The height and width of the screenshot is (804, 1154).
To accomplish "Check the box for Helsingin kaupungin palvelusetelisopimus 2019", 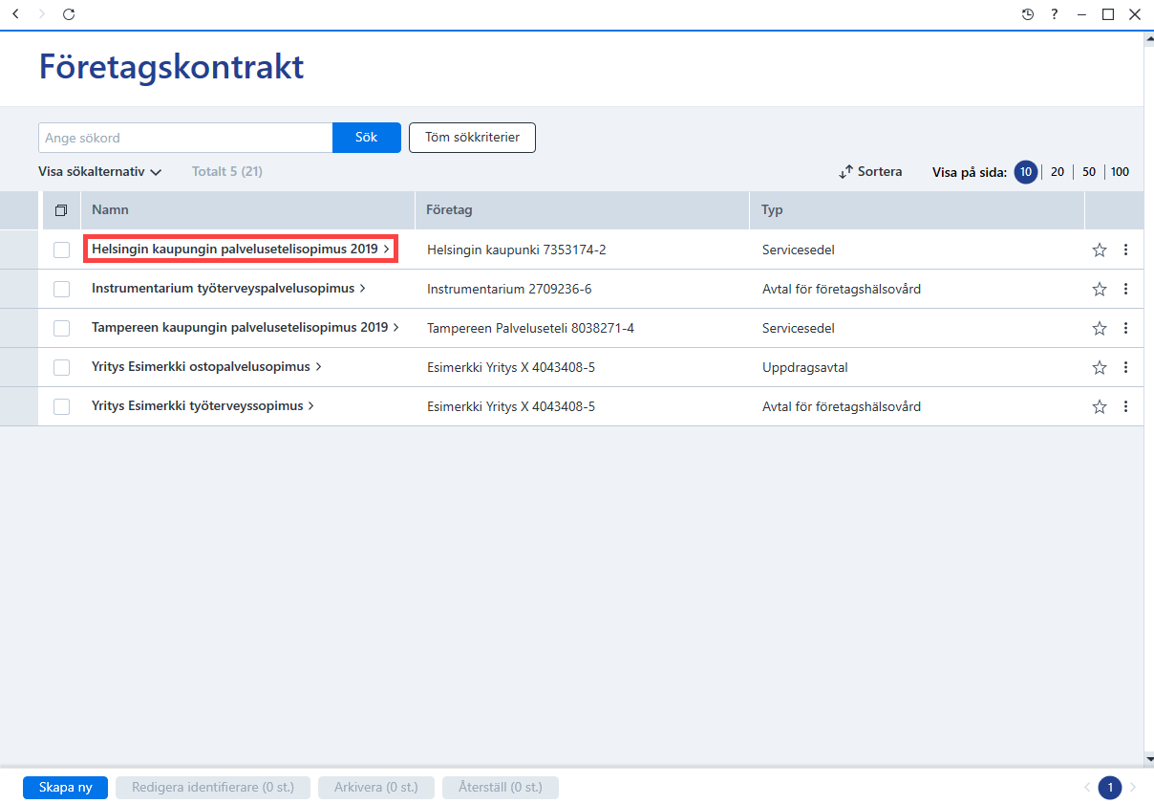I will [62, 250].
